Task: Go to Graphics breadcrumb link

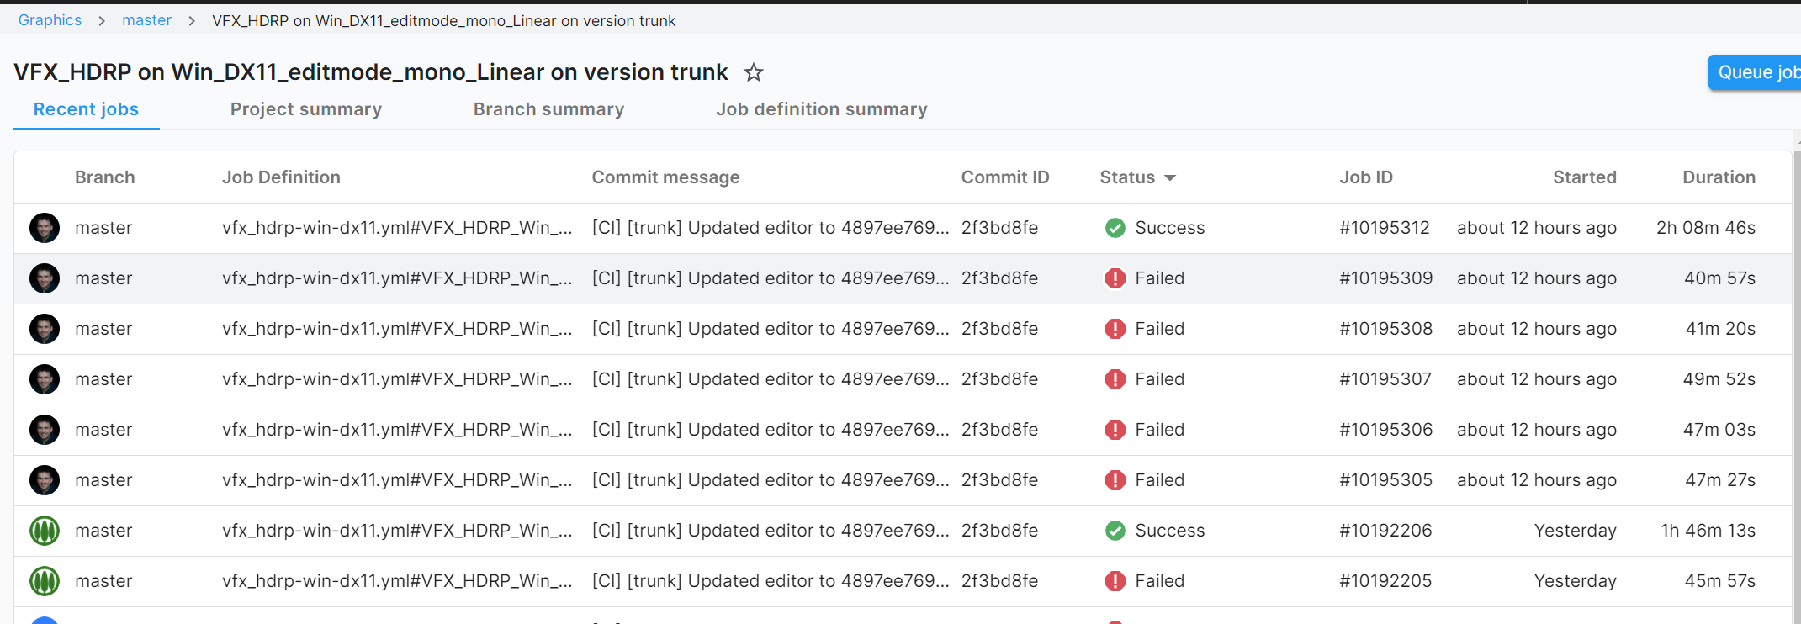Action: (x=50, y=20)
